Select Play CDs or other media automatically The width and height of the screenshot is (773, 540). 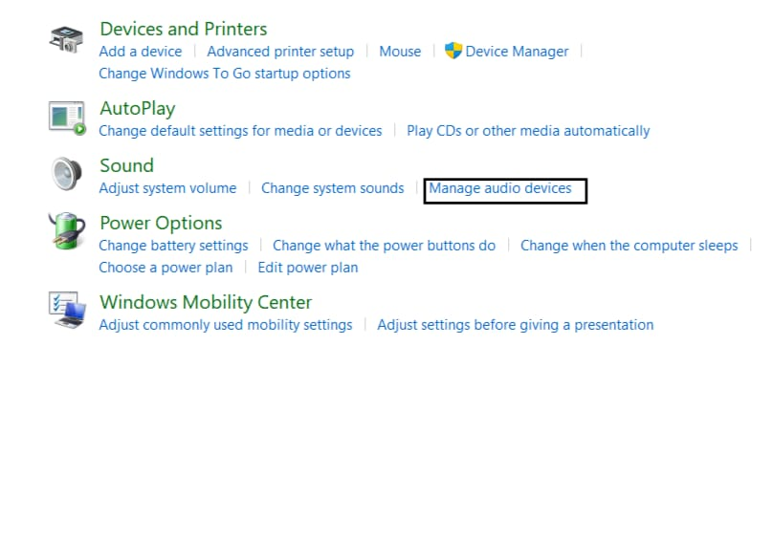(528, 131)
